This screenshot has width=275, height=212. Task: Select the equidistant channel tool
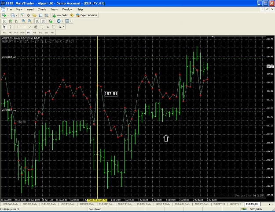36,27
